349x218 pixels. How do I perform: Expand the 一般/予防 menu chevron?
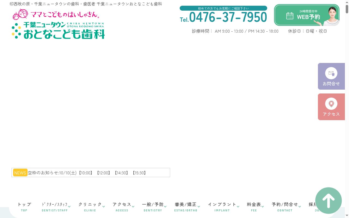[x=165, y=207]
